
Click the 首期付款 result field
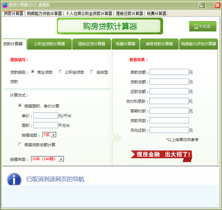[x=169, y=111]
